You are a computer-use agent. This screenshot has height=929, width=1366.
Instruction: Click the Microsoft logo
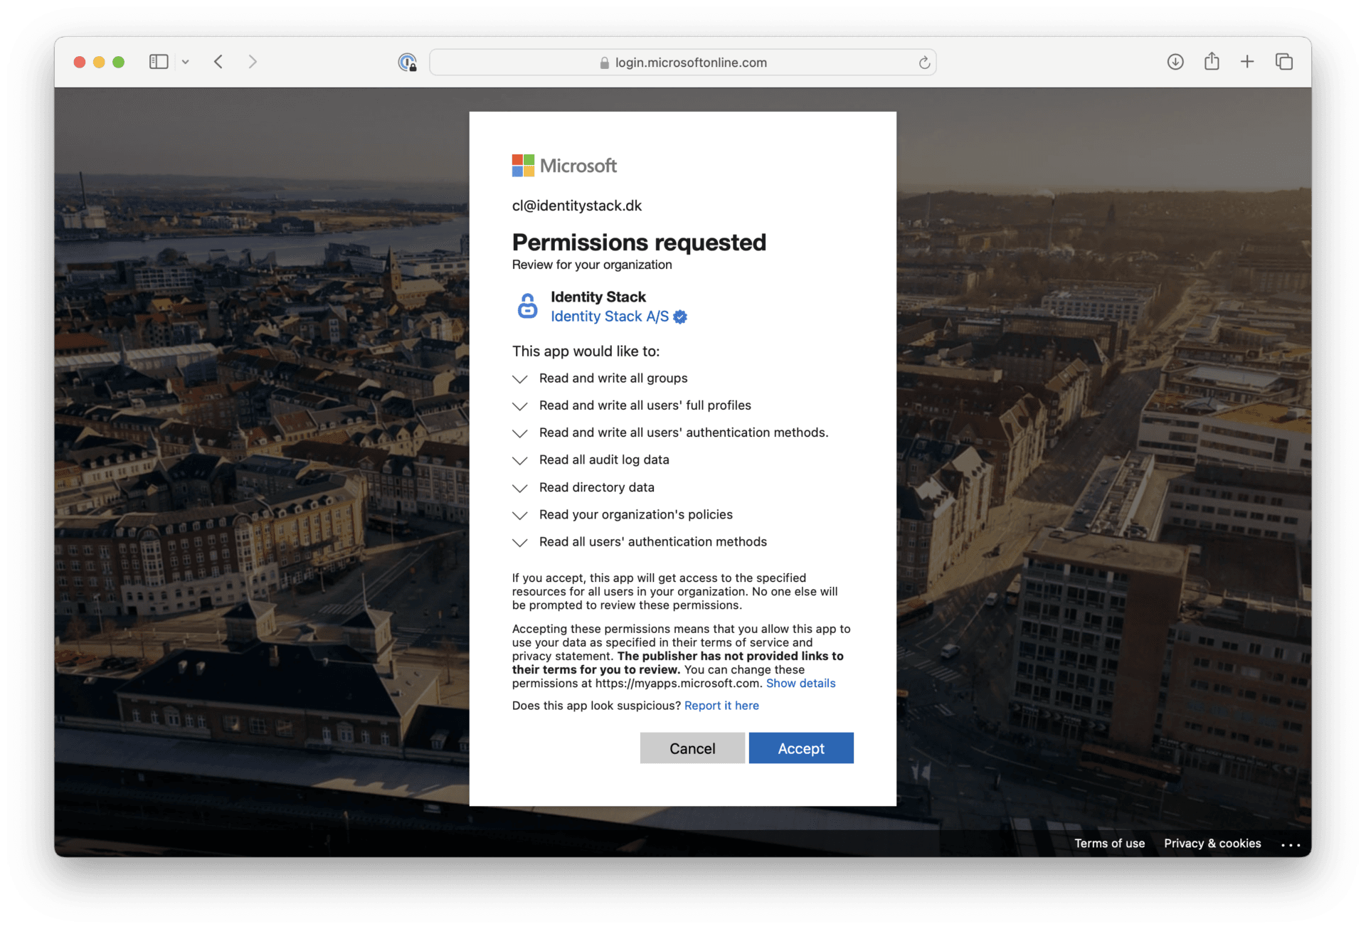(564, 166)
